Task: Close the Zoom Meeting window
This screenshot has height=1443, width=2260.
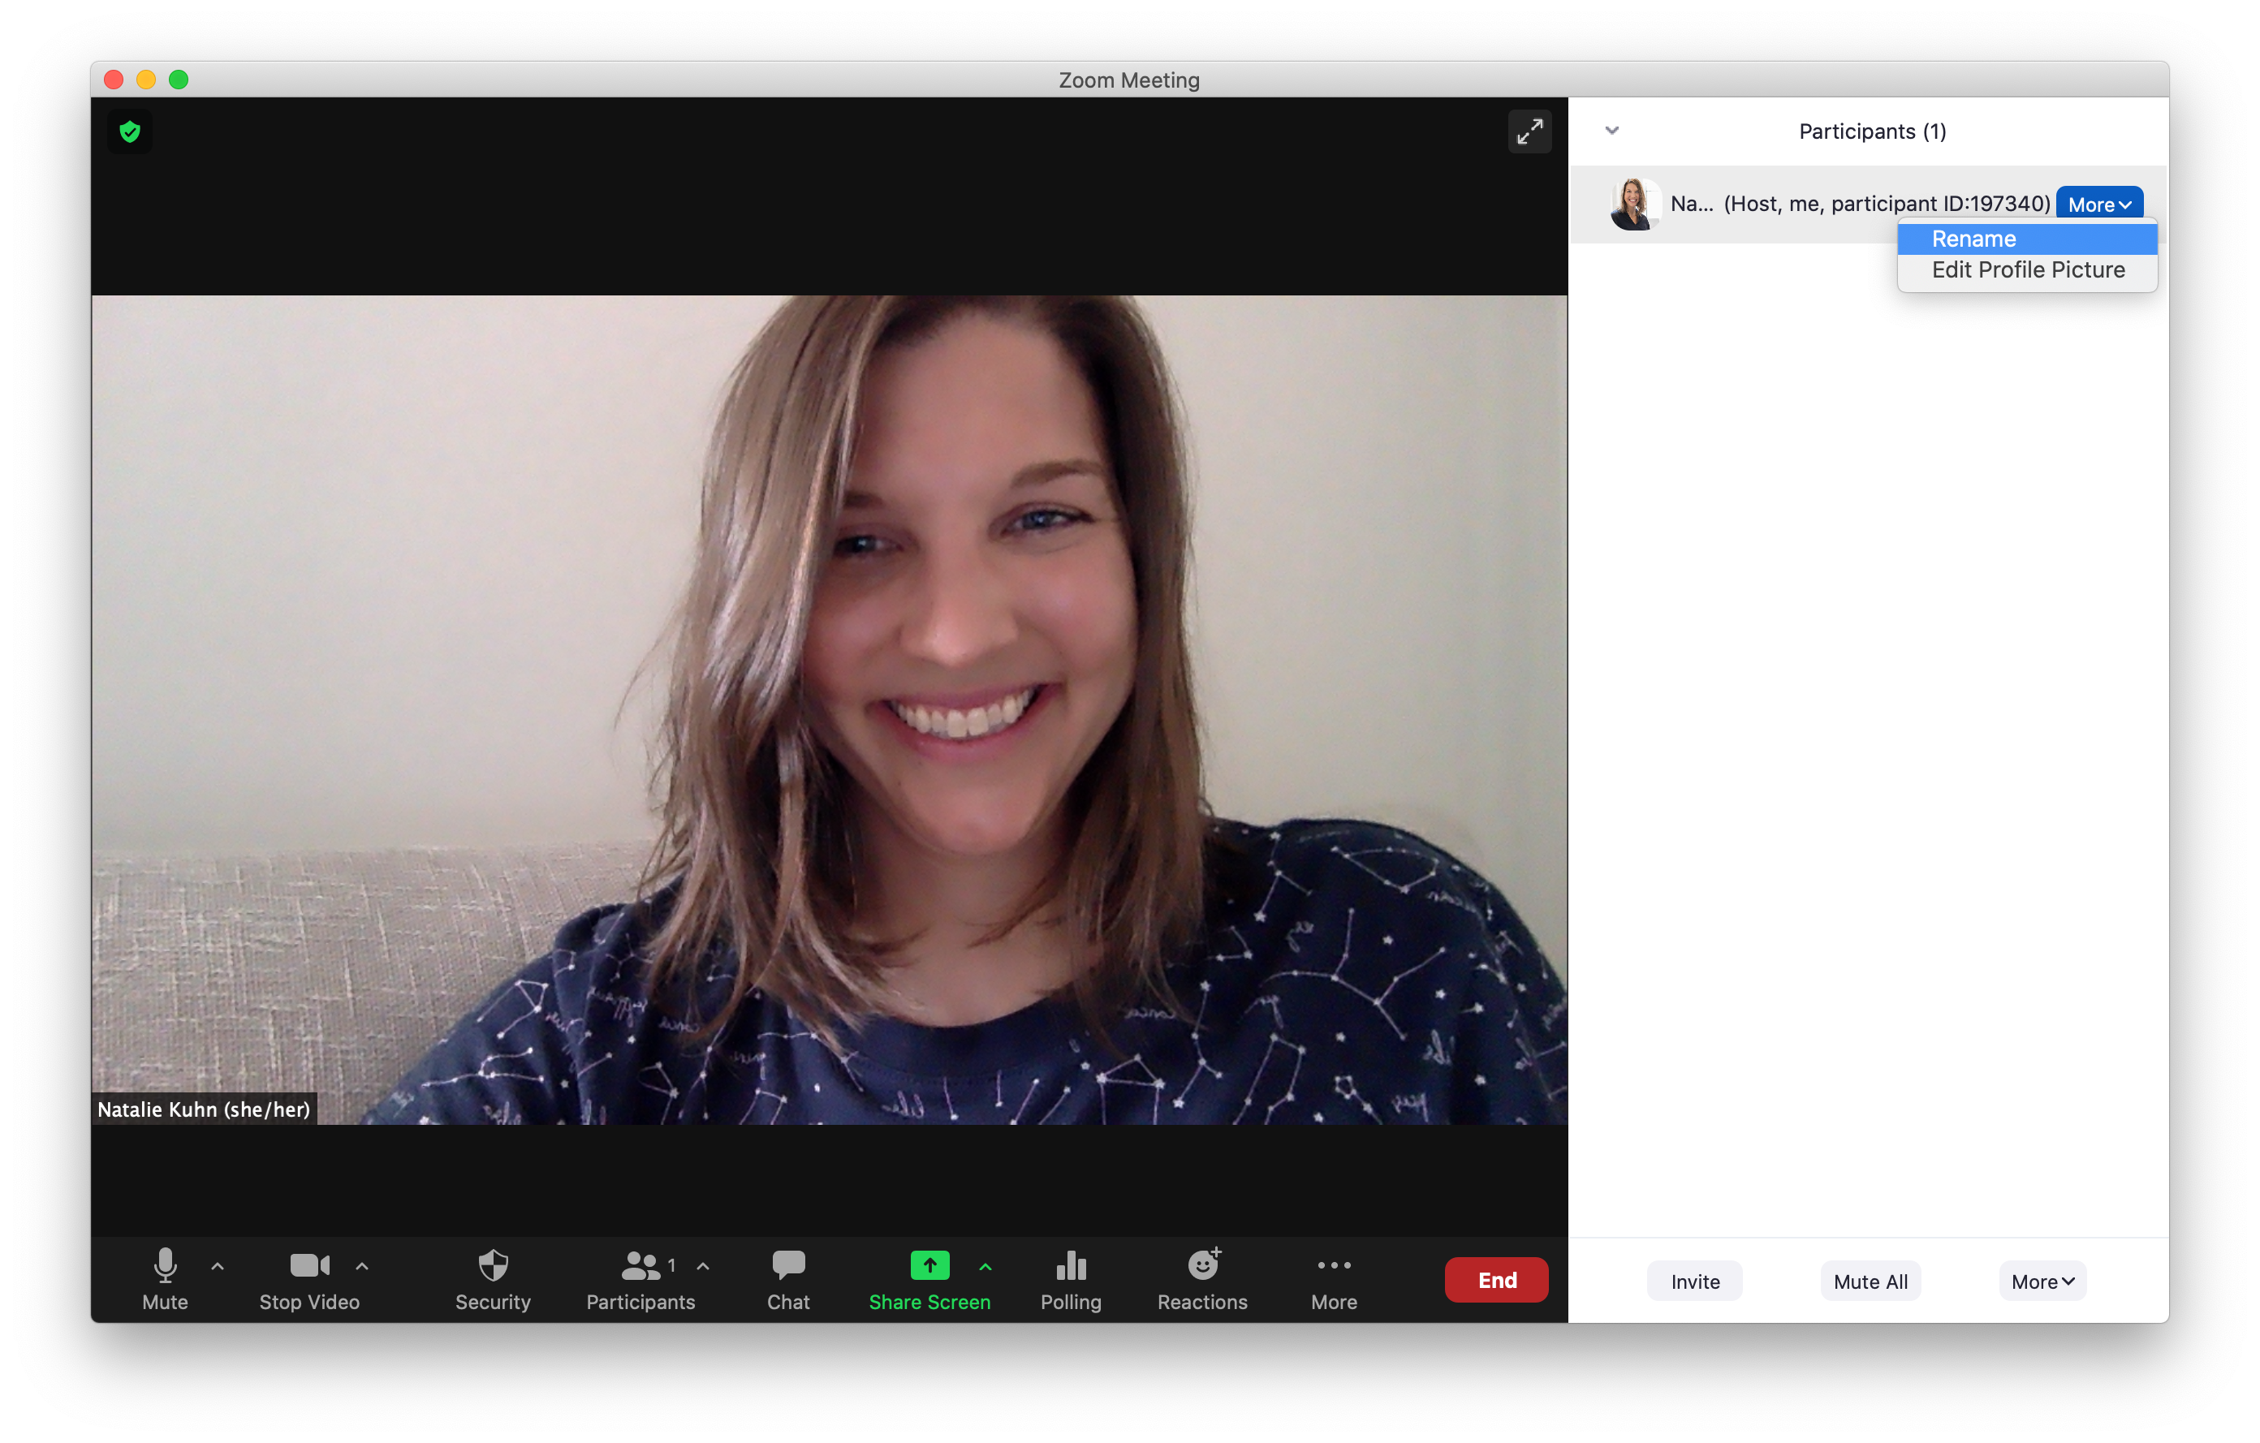Action: [x=114, y=80]
